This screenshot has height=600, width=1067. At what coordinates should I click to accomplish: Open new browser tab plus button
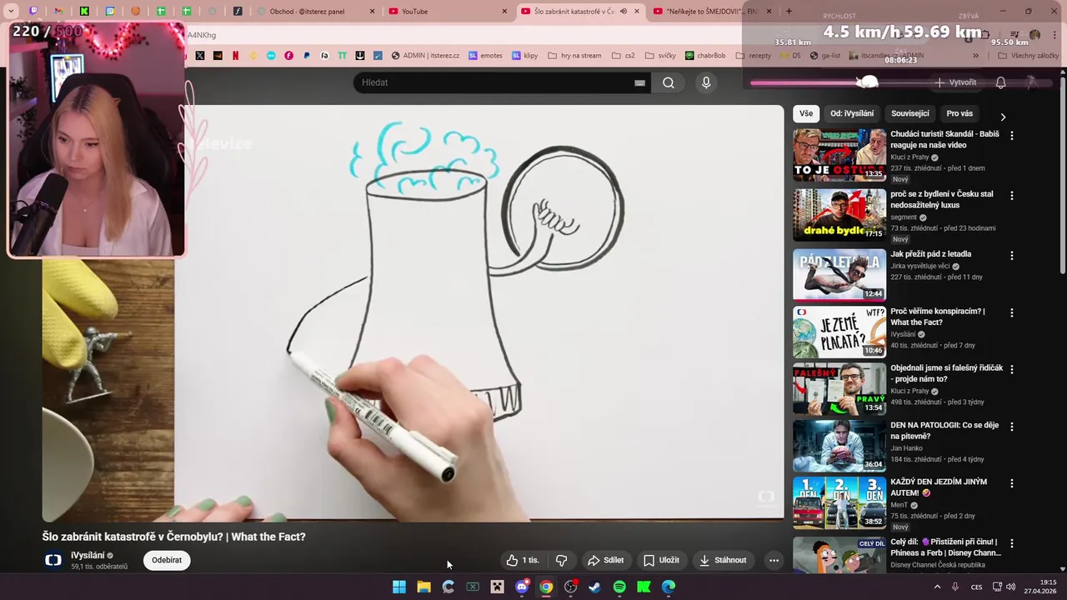[x=789, y=12]
